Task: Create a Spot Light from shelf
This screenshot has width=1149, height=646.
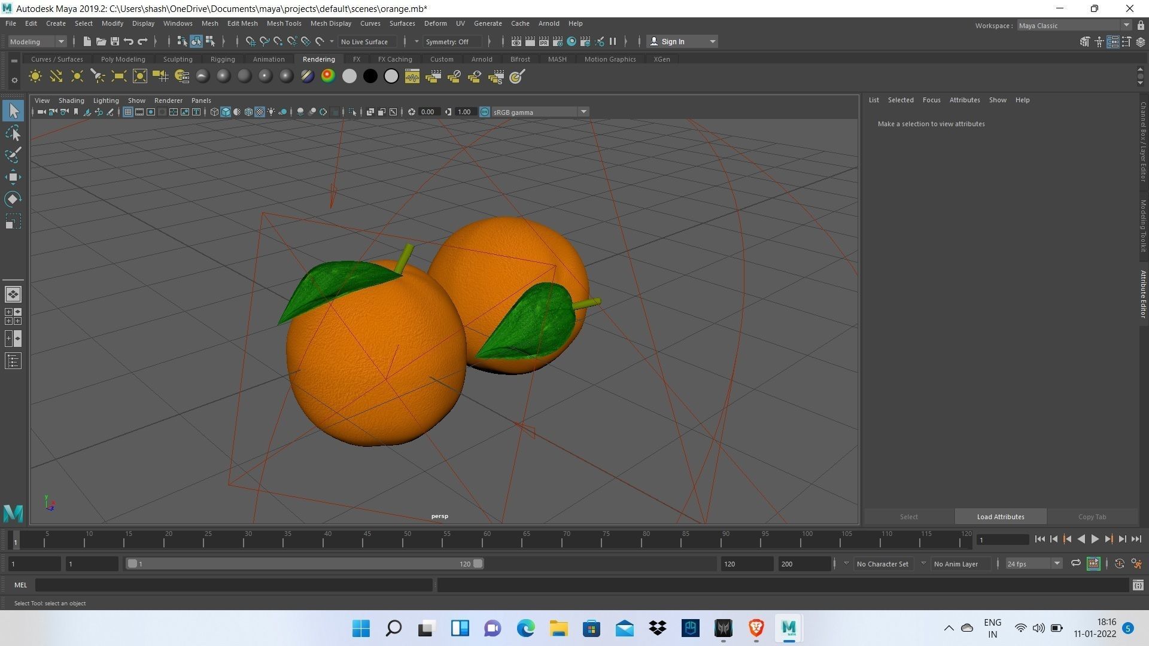Action: 98,77
